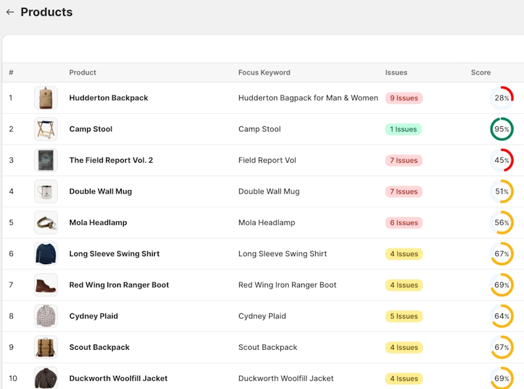Open the Mola Headlamp product name
The image size is (524, 389).
coord(98,222)
